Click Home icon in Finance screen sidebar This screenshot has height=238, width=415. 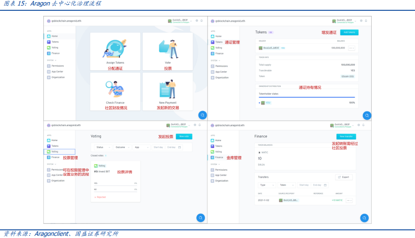point(212,141)
